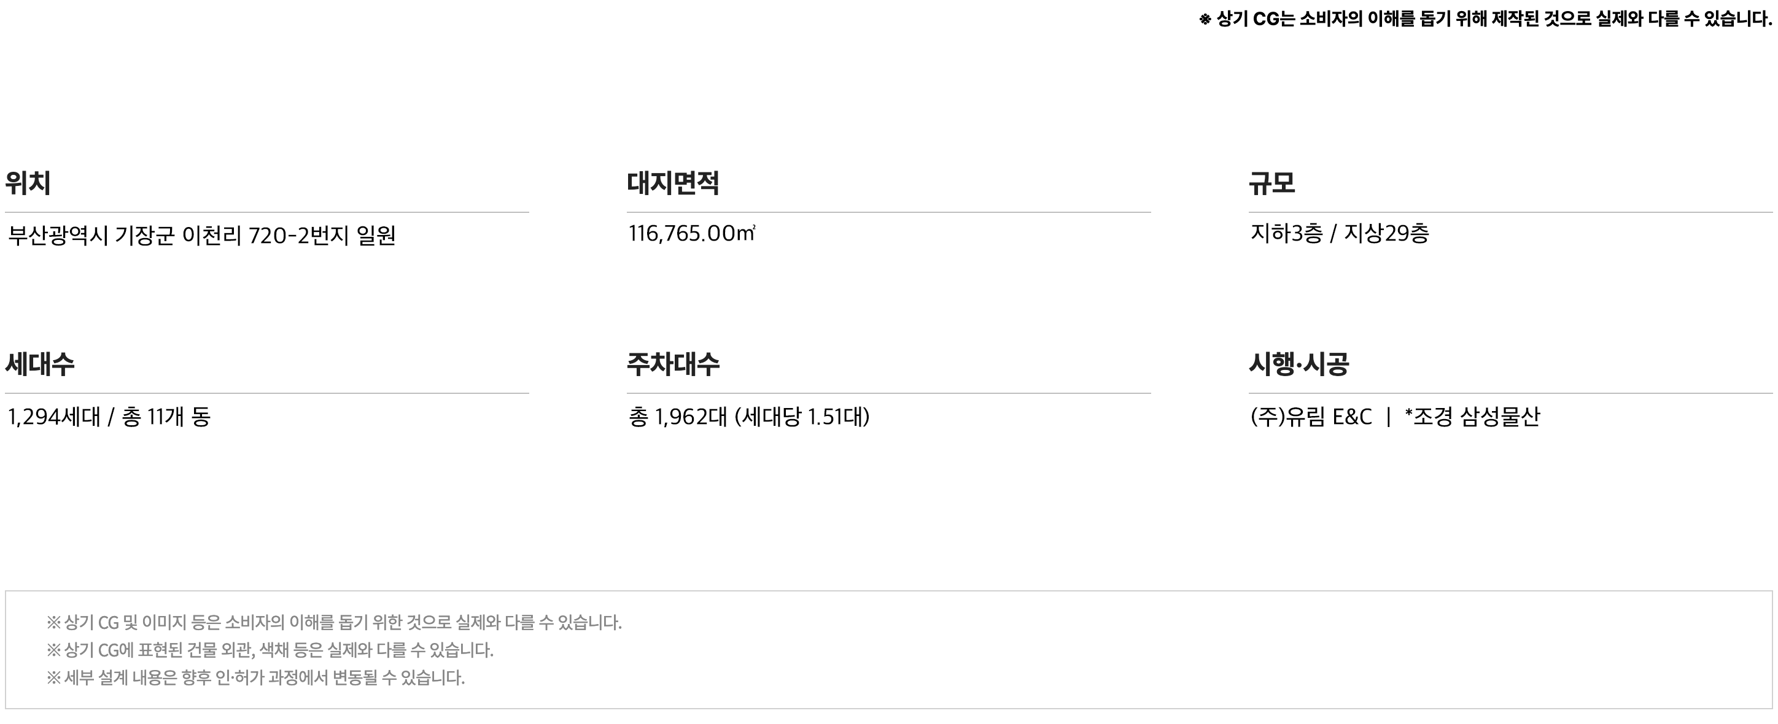Click the third notice about 세부 설계 내용
Image resolution: width=1778 pixels, height=724 pixels.
255,678
